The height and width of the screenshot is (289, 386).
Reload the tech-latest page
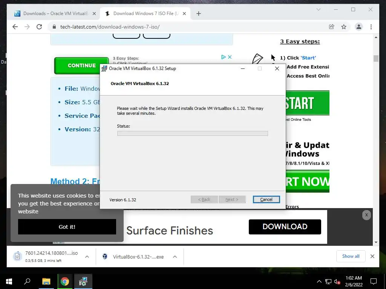pos(39,27)
